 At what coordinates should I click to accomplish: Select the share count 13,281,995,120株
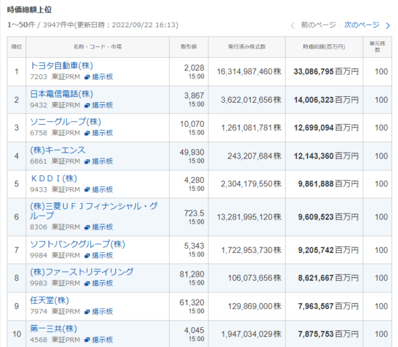click(249, 217)
